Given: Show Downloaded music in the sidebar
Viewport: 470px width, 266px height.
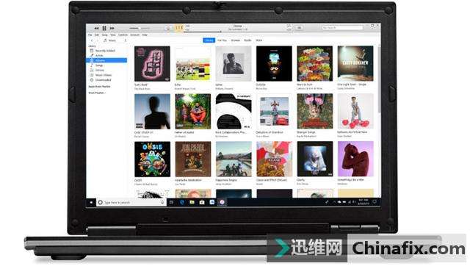Looking at the screenshot, I should [x=103, y=80].
